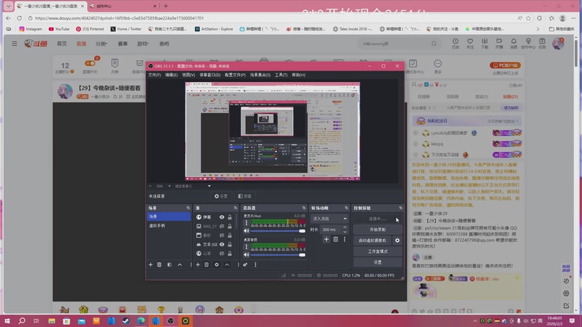Adjust 麦克风/Aux volume slider
This screenshot has width=582, height=327.
point(277,231)
